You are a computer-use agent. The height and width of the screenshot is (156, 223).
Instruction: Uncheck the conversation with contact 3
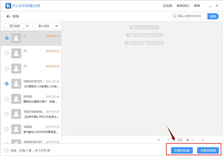click(x=7, y=38)
